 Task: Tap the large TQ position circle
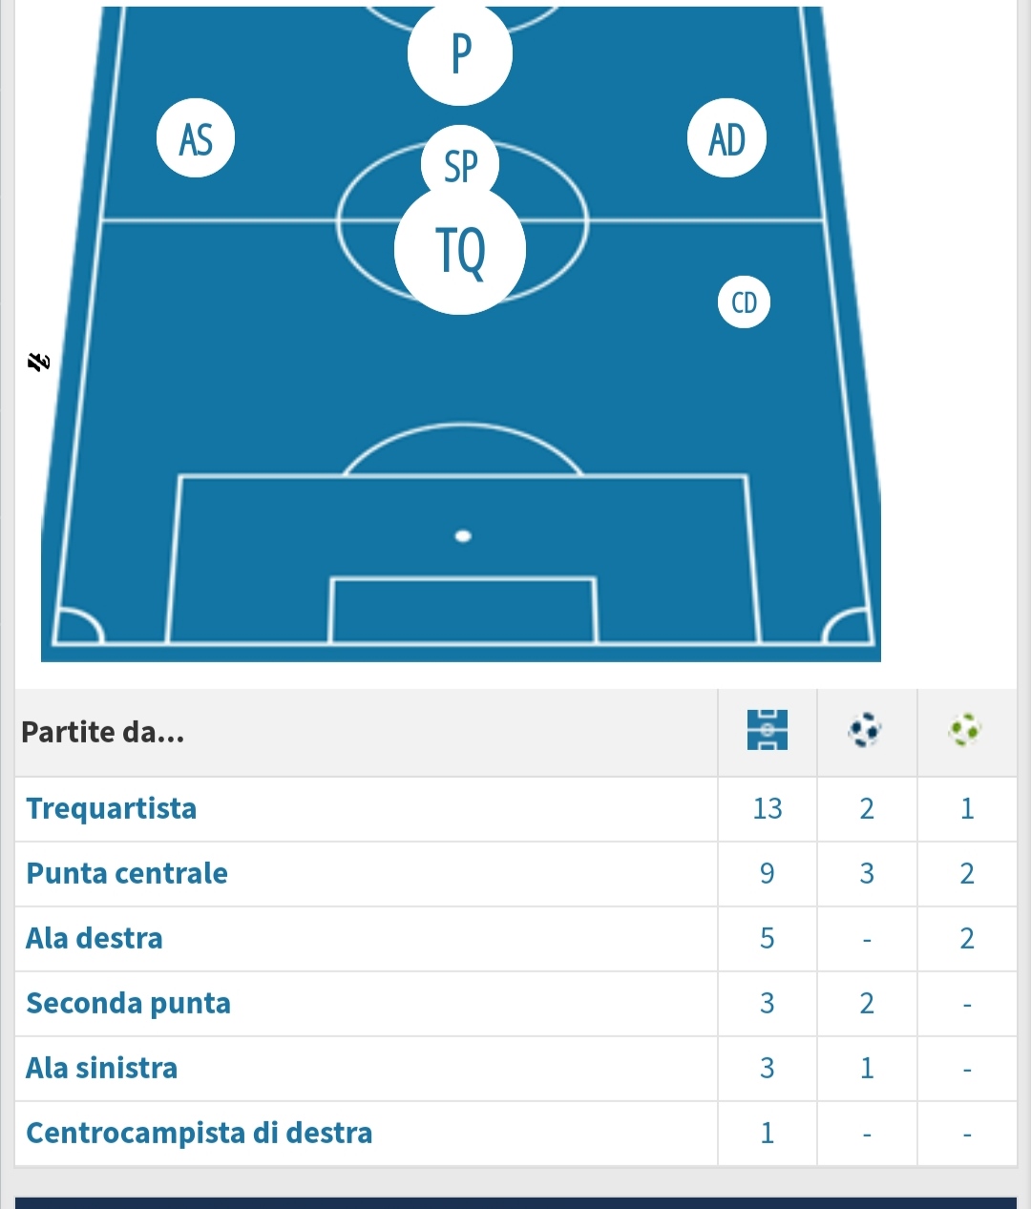(x=460, y=251)
